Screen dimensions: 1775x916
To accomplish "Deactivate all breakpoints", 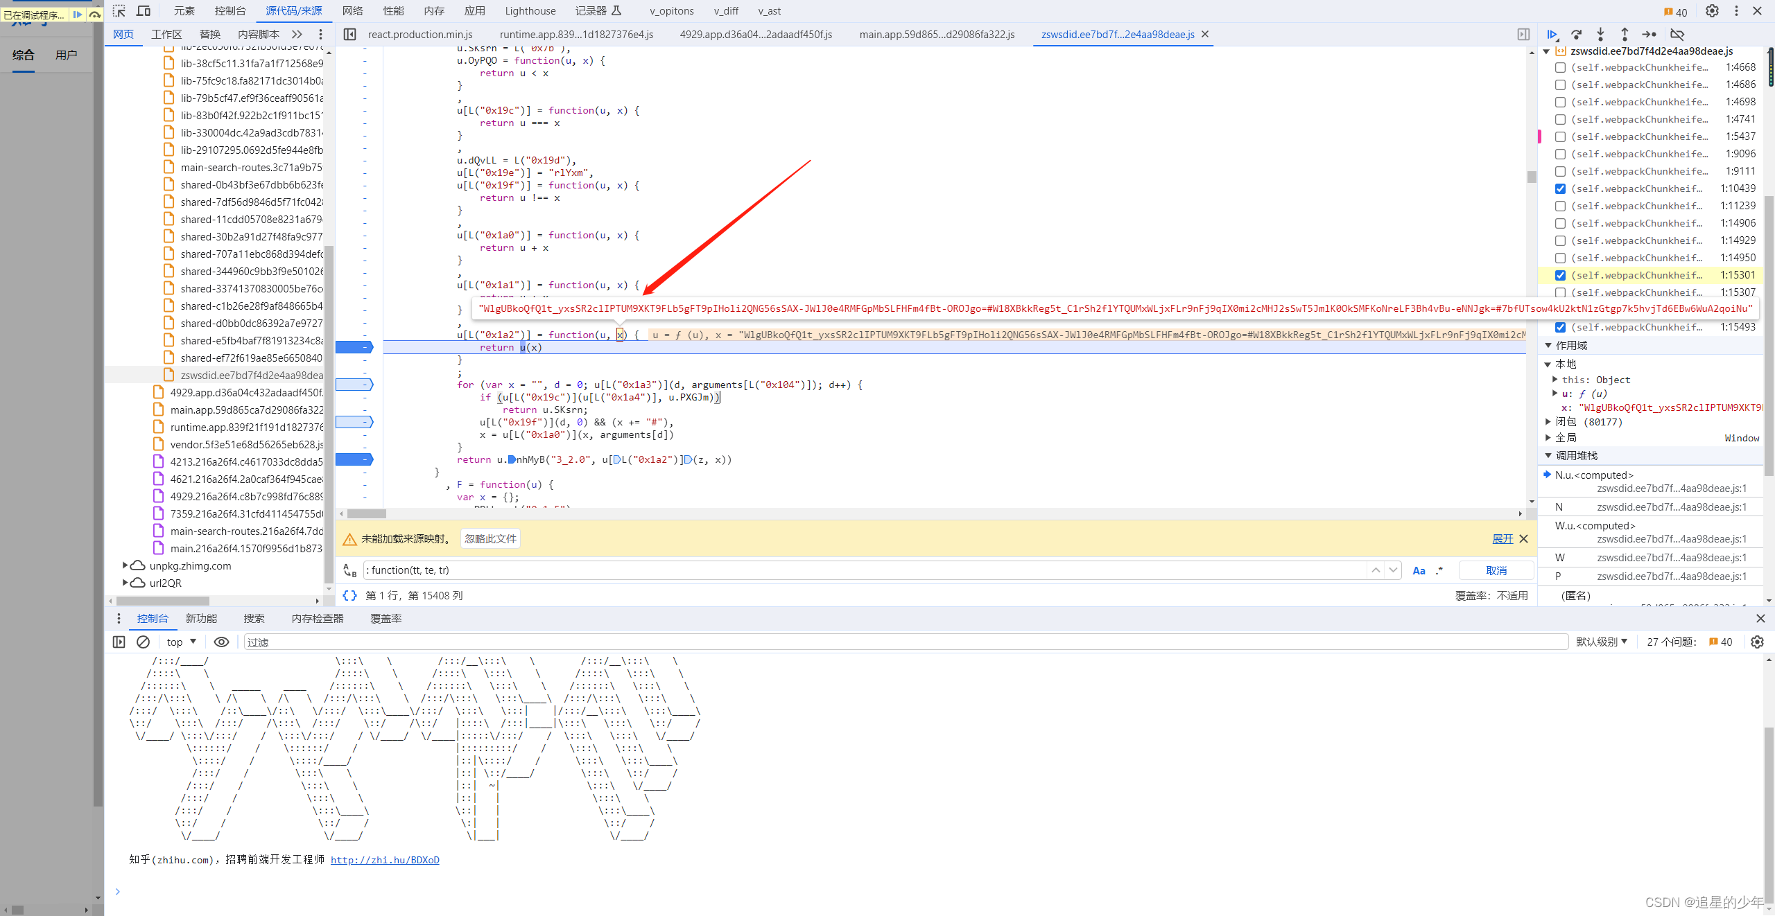I will [x=1677, y=34].
